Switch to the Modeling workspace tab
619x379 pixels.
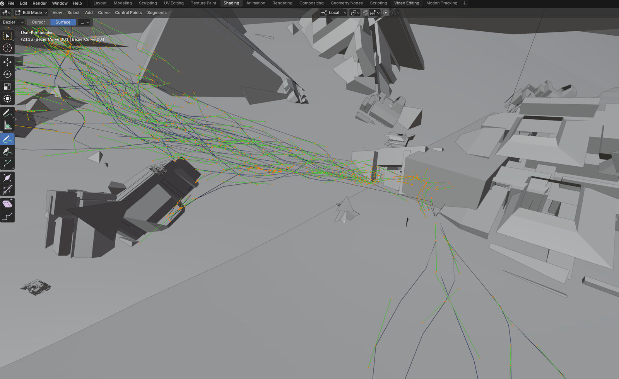tap(123, 3)
